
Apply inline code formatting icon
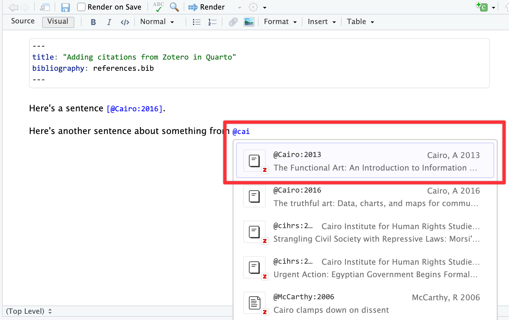(125, 22)
